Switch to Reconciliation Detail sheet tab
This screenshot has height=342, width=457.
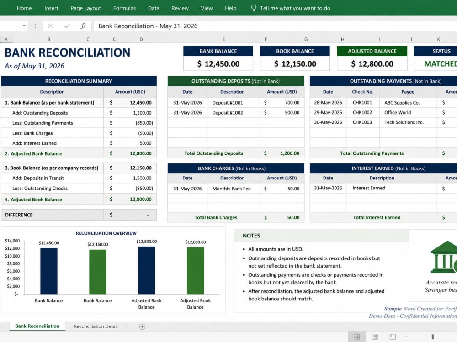[x=96, y=326]
